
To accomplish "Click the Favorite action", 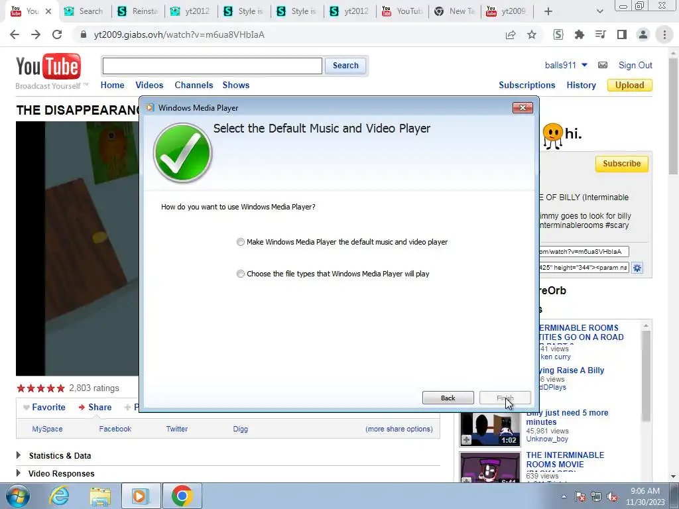I will pyautogui.click(x=44, y=408).
